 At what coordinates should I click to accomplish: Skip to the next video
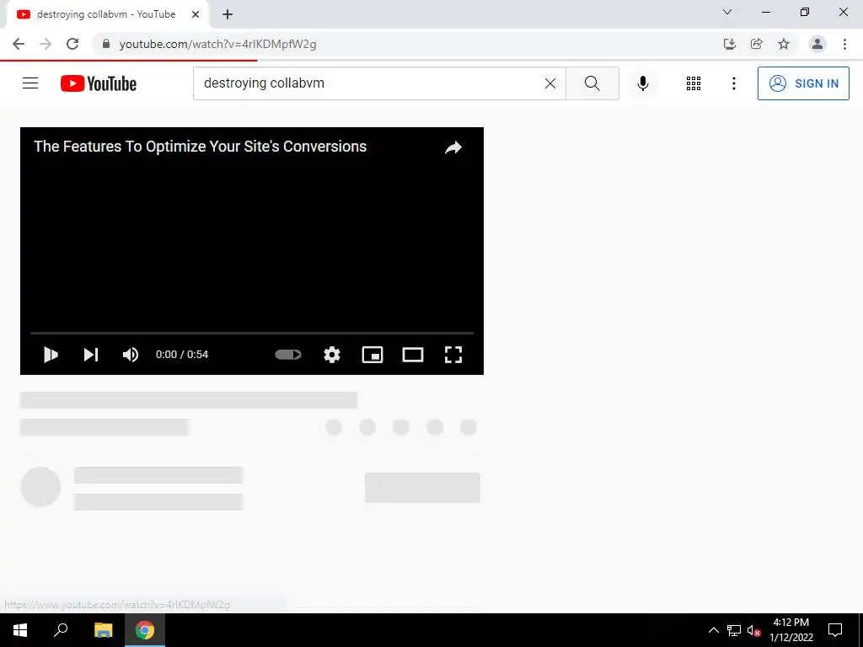tap(91, 355)
